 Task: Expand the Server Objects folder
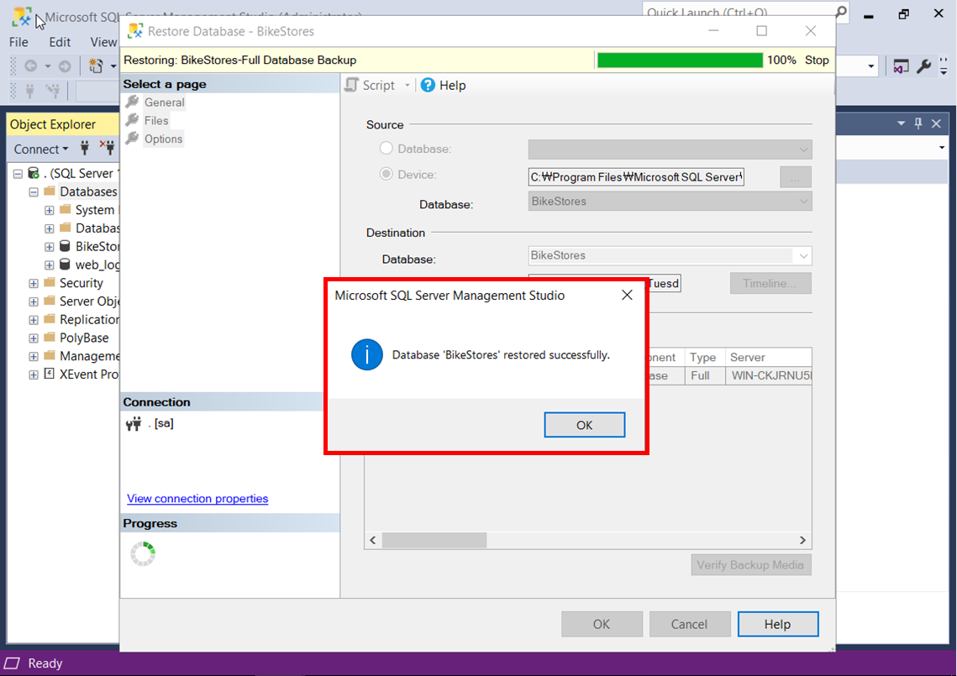(34, 302)
